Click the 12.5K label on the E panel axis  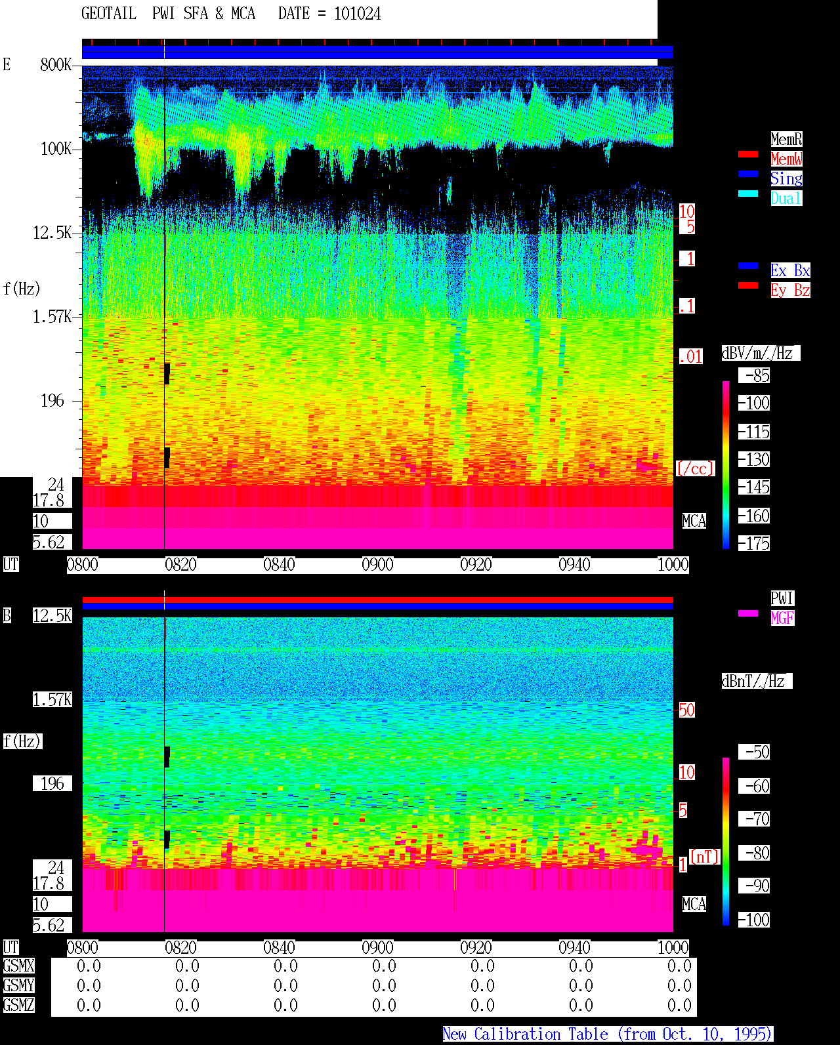point(52,233)
